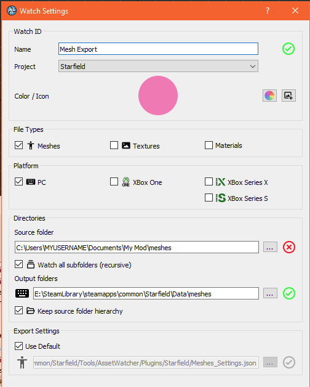Click the Platform group heading
The image size is (310, 387).
tap(26, 166)
